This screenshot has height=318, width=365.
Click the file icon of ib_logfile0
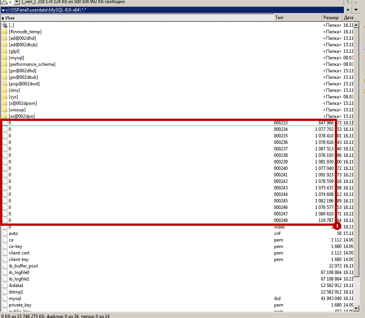tap(5, 272)
